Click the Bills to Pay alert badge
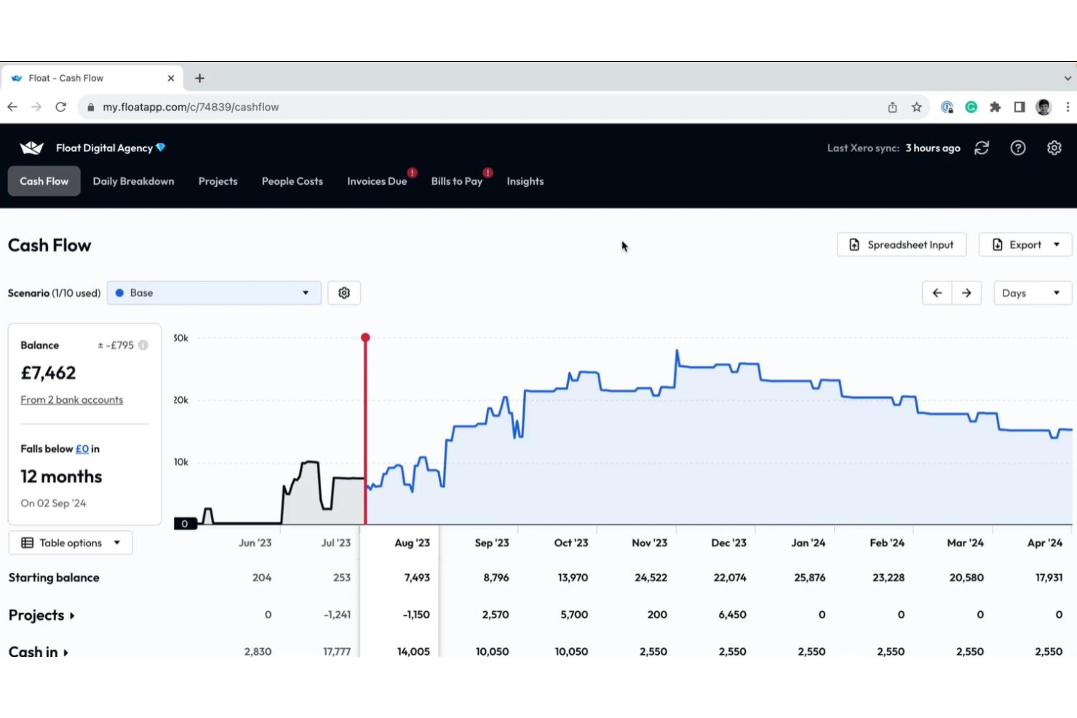 pyautogui.click(x=488, y=172)
